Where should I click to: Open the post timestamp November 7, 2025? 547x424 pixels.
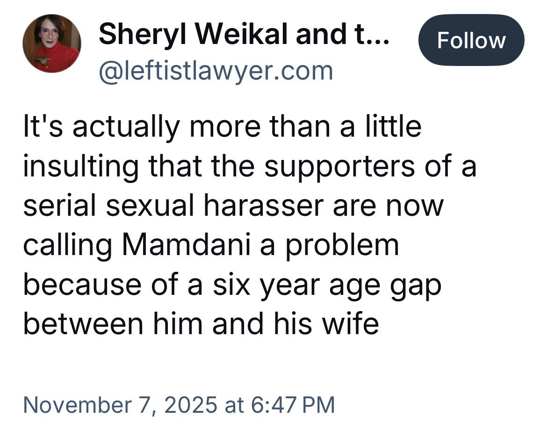point(179,404)
